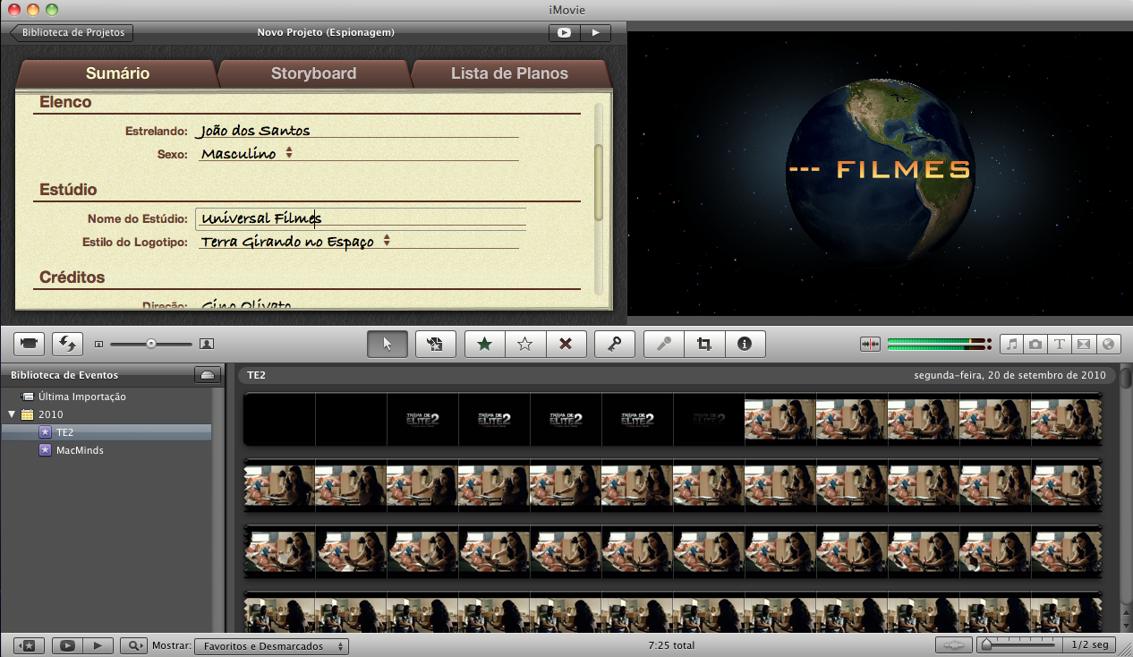This screenshot has height=657, width=1133.
Task: Toggle audio skimming waveform button
Action: (870, 344)
